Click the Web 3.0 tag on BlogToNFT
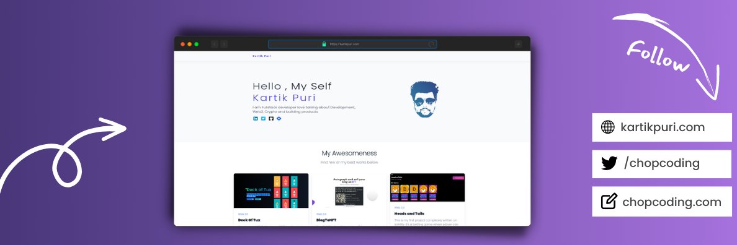This screenshot has height=245, width=737. coord(321,213)
